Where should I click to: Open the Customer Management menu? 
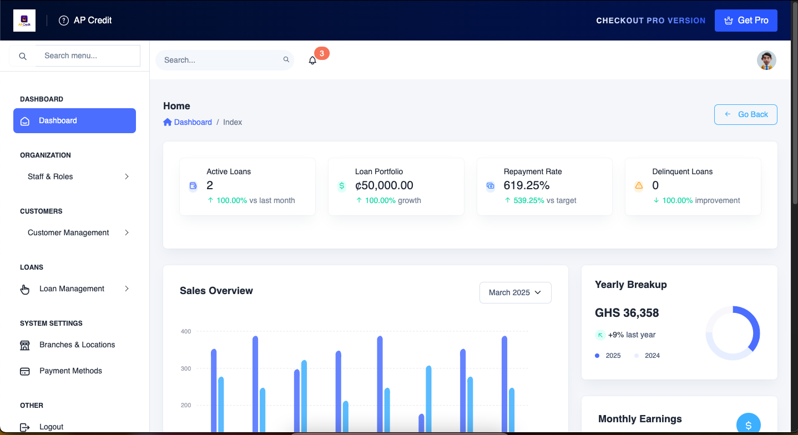pos(74,232)
